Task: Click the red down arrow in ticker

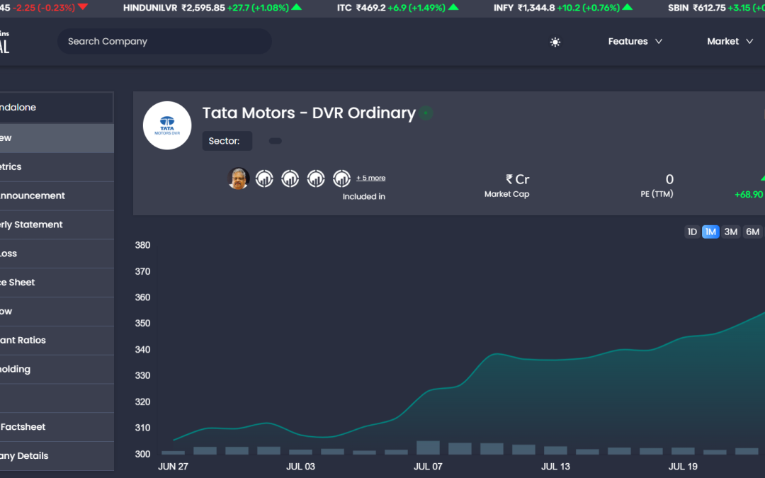Action: (x=82, y=7)
